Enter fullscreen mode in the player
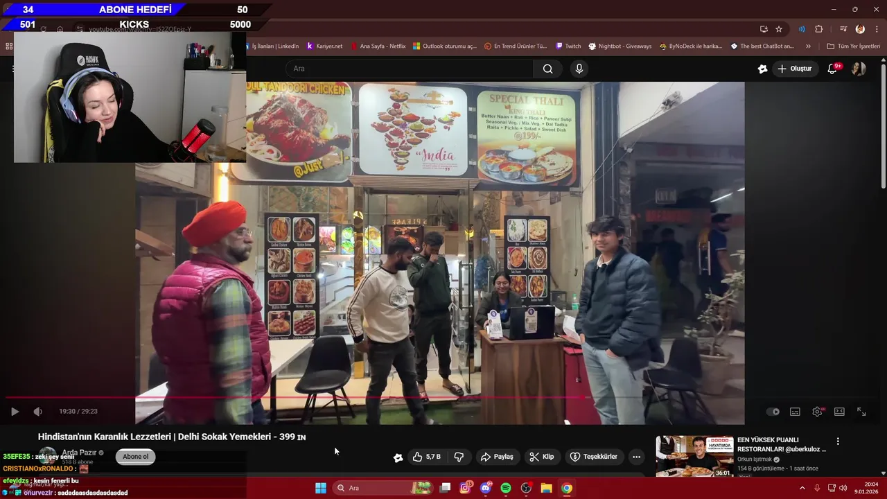The width and height of the screenshot is (887, 499). [x=861, y=412]
